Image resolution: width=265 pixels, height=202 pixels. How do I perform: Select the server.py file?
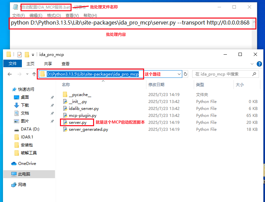[78, 123]
